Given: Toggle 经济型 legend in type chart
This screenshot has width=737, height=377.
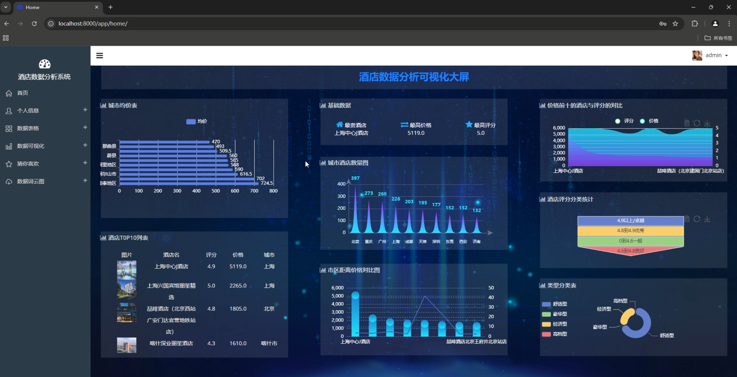Looking at the screenshot, I should pos(554,324).
